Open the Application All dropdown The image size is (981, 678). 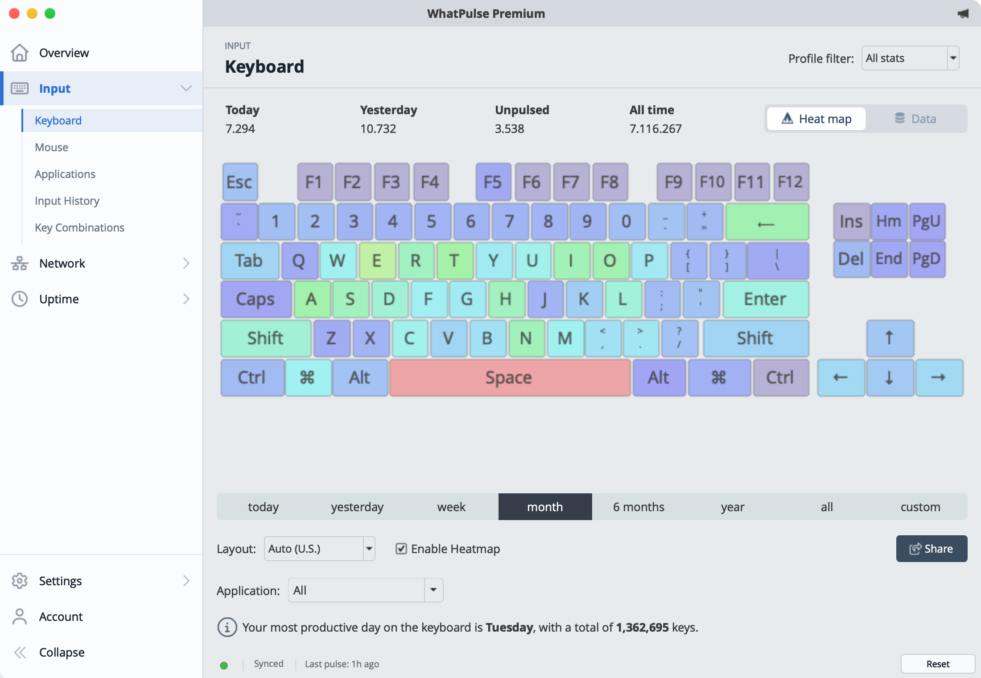tap(365, 590)
